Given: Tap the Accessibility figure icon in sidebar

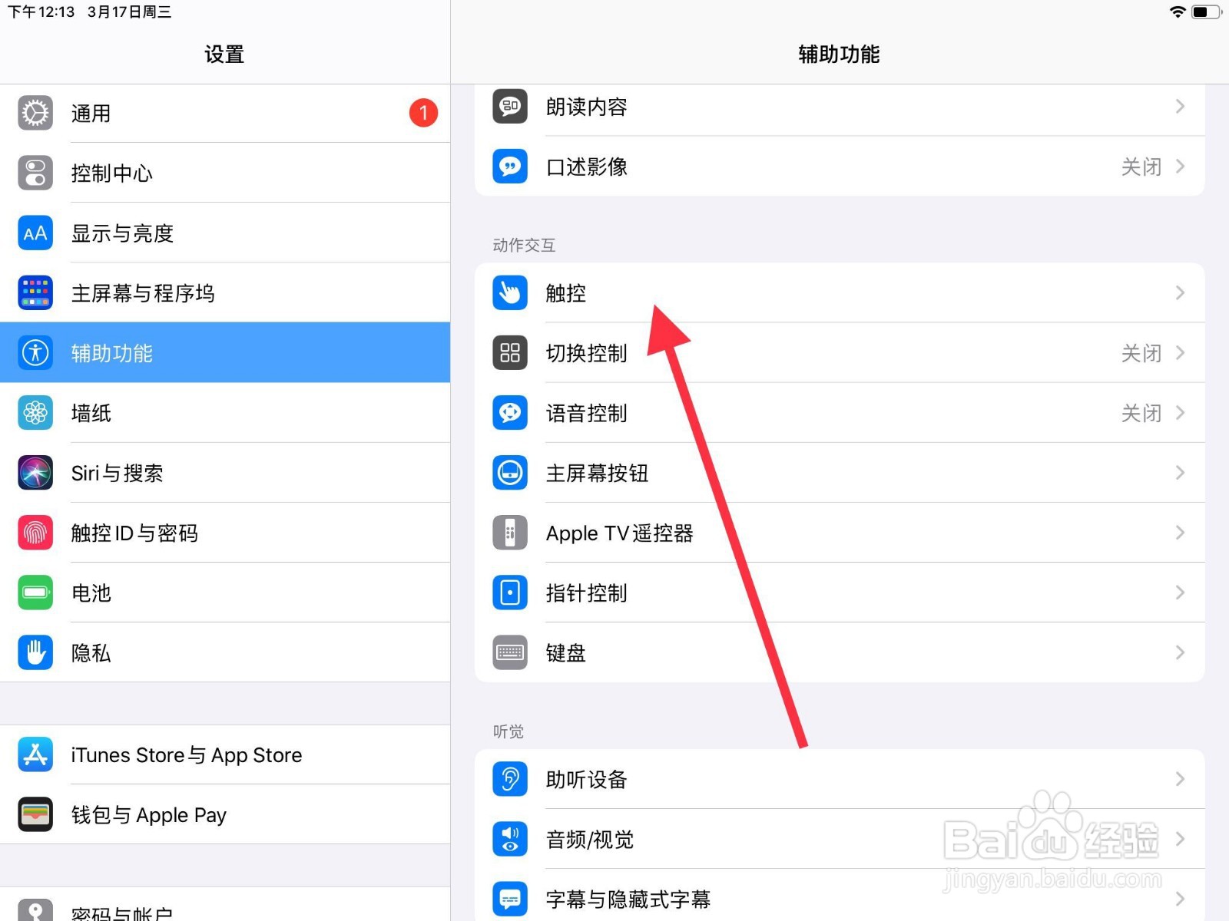Looking at the screenshot, I should tap(35, 352).
